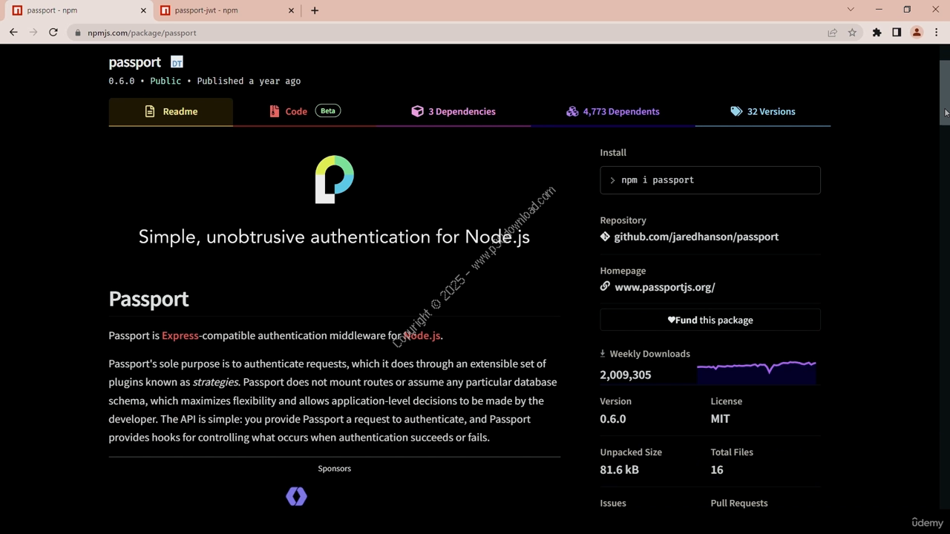The image size is (950, 534).
Task: Open the extensions puzzle icon
Action: [x=877, y=33]
